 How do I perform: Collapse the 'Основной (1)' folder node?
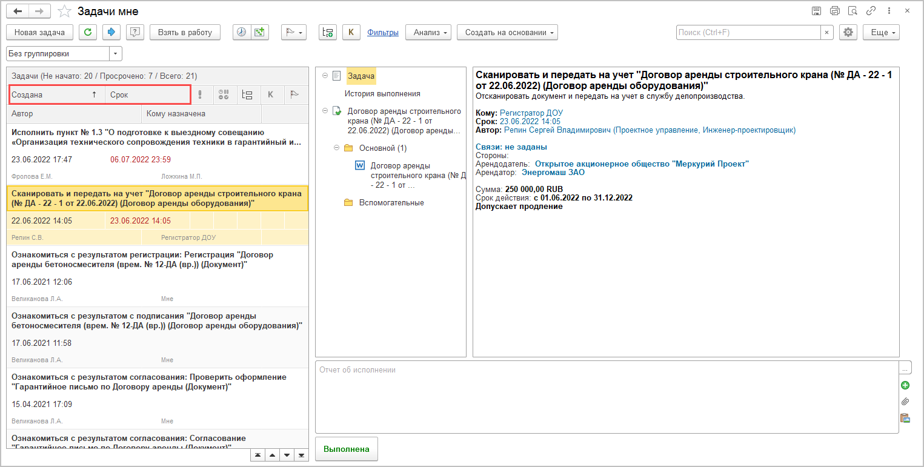point(337,148)
